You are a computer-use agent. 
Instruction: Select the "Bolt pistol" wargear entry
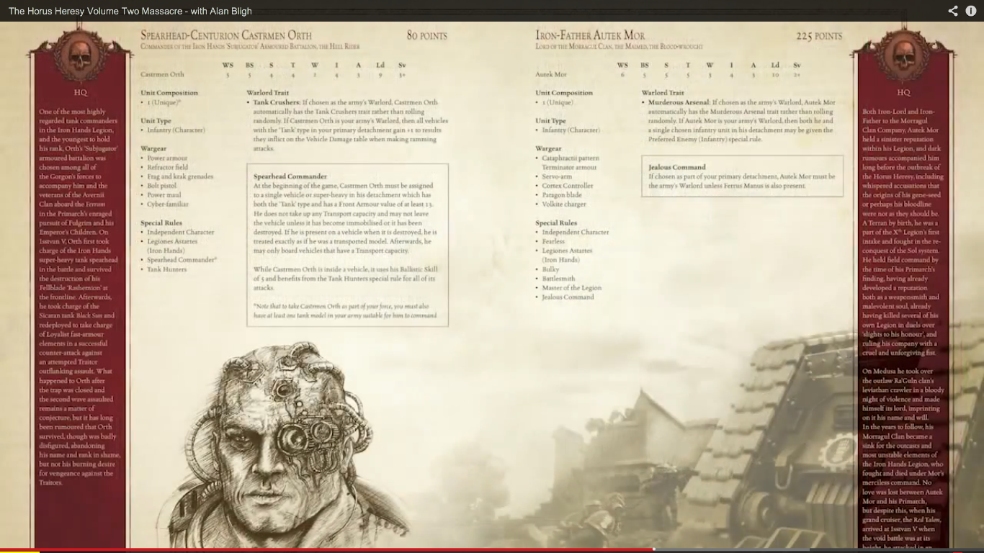point(162,186)
